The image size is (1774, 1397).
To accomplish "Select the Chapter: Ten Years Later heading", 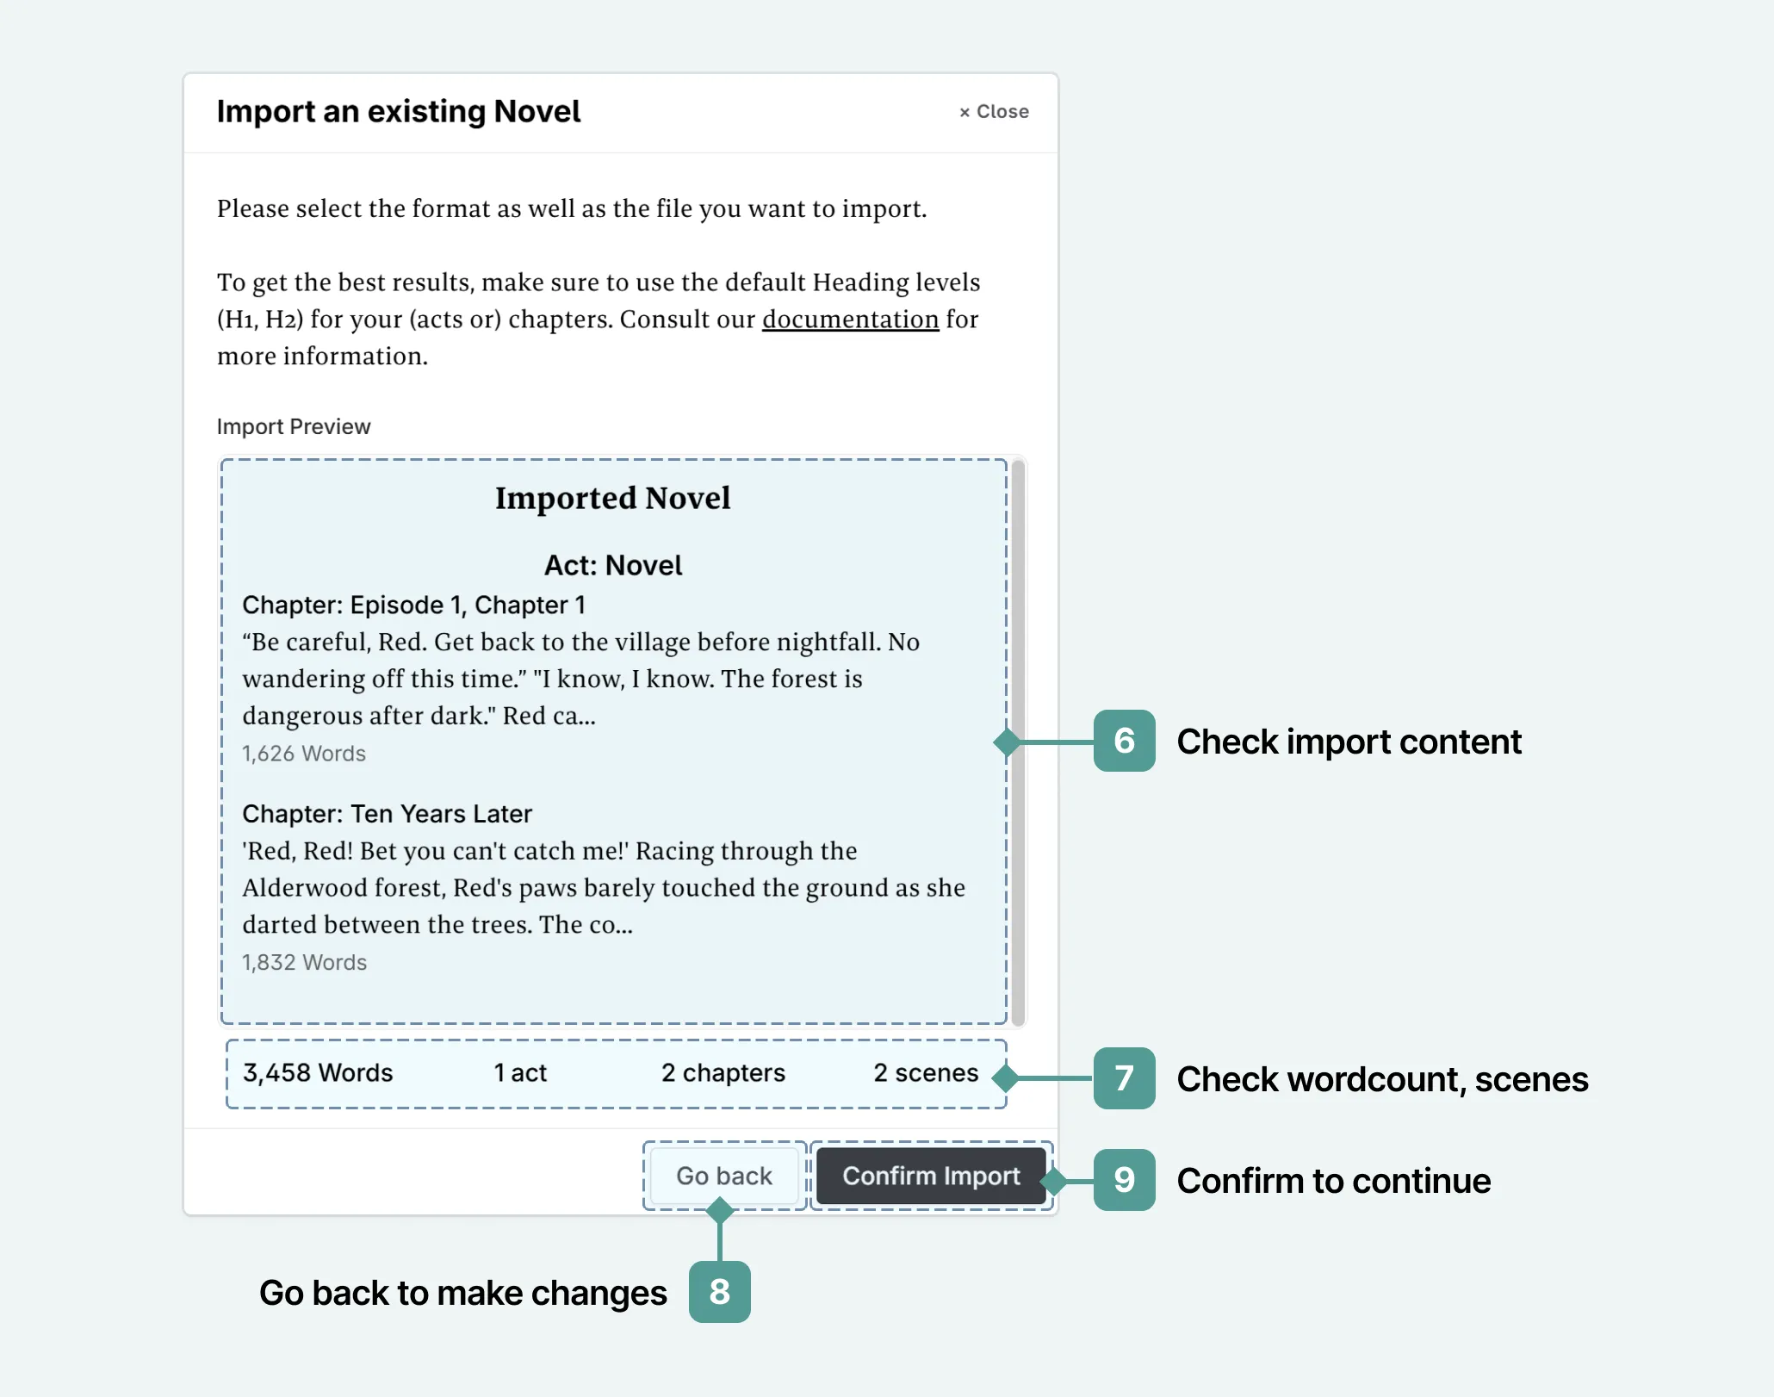I will (x=387, y=814).
